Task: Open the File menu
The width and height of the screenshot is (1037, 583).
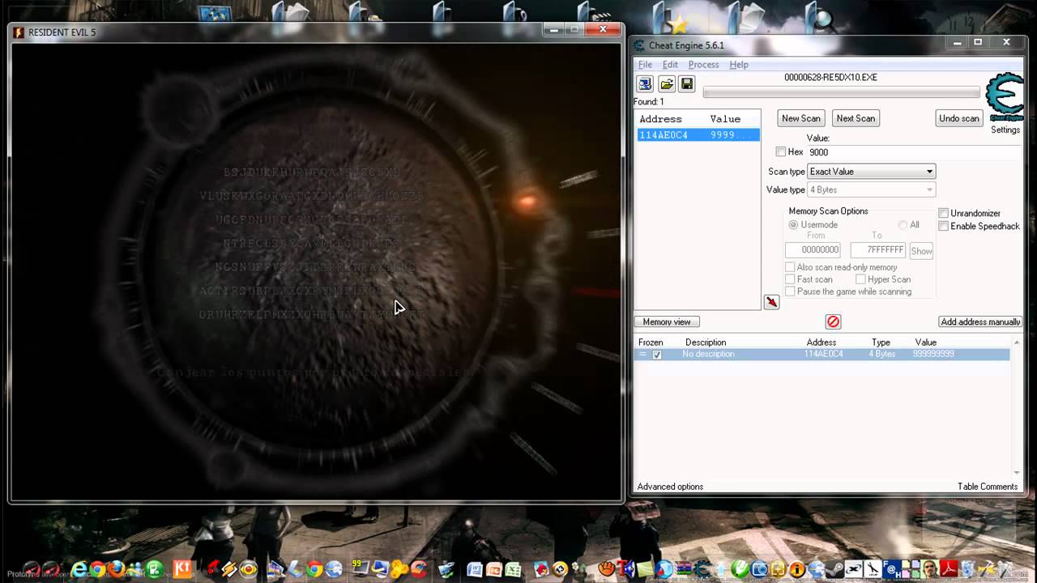Action: point(645,65)
